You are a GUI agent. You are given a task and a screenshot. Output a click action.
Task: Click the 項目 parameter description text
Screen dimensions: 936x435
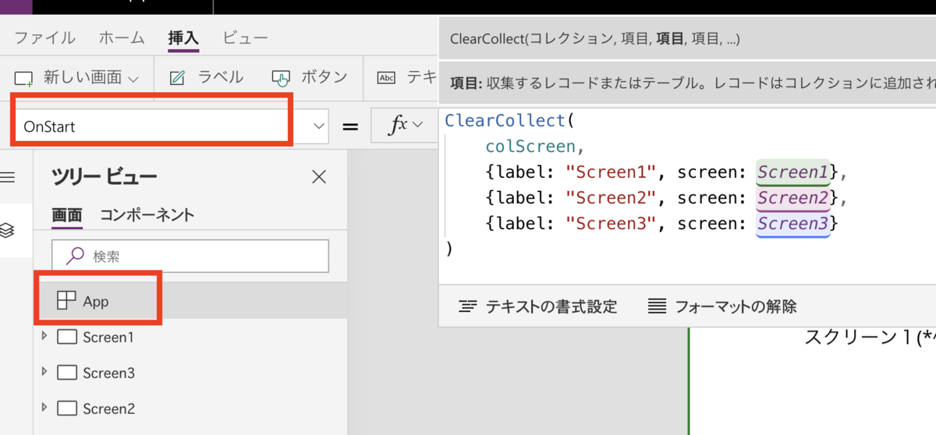[x=693, y=82]
